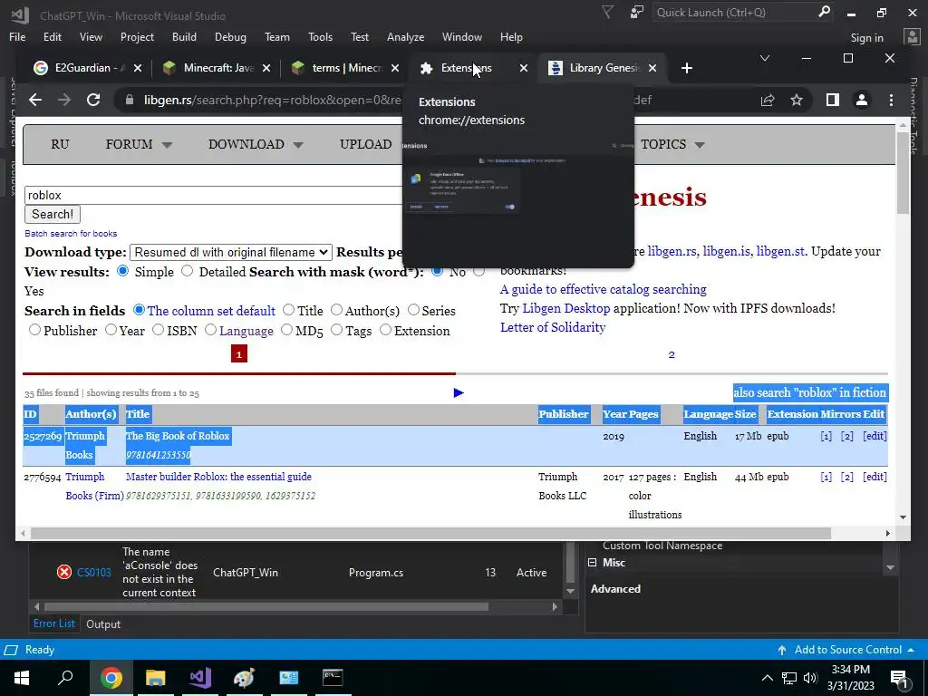The width and height of the screenshot is (928, 696).
Task: Open Windows Start menu
Action: tap(22, 678)
